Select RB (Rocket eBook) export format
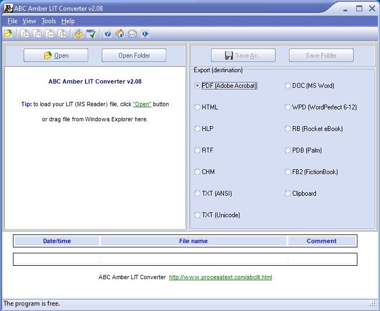 point(314,129)
